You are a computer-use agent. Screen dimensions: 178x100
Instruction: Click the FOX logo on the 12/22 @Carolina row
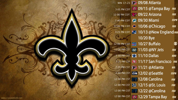tap(174, 91)
